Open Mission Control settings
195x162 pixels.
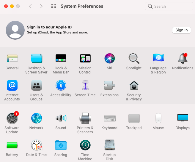pyautogui.click(x=85, y=58)
